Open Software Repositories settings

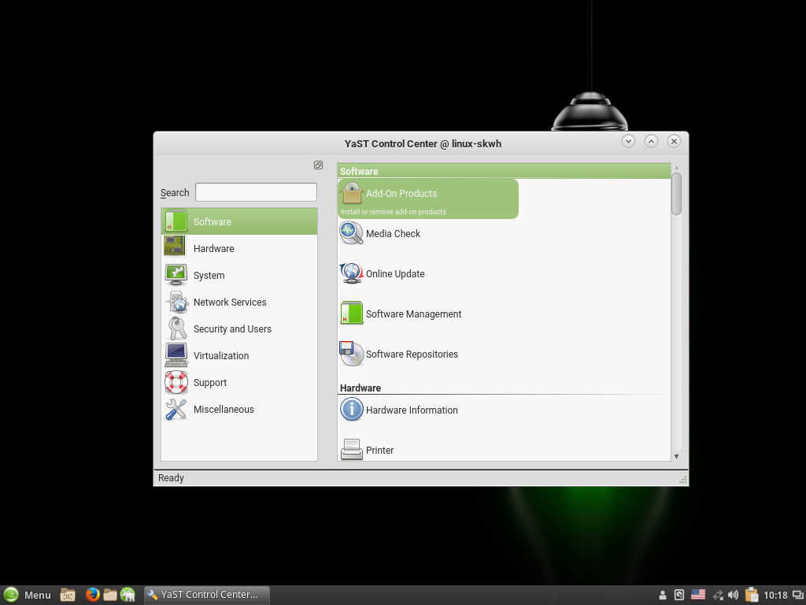411,354
